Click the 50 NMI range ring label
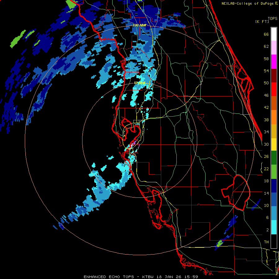 pos(139,83)
